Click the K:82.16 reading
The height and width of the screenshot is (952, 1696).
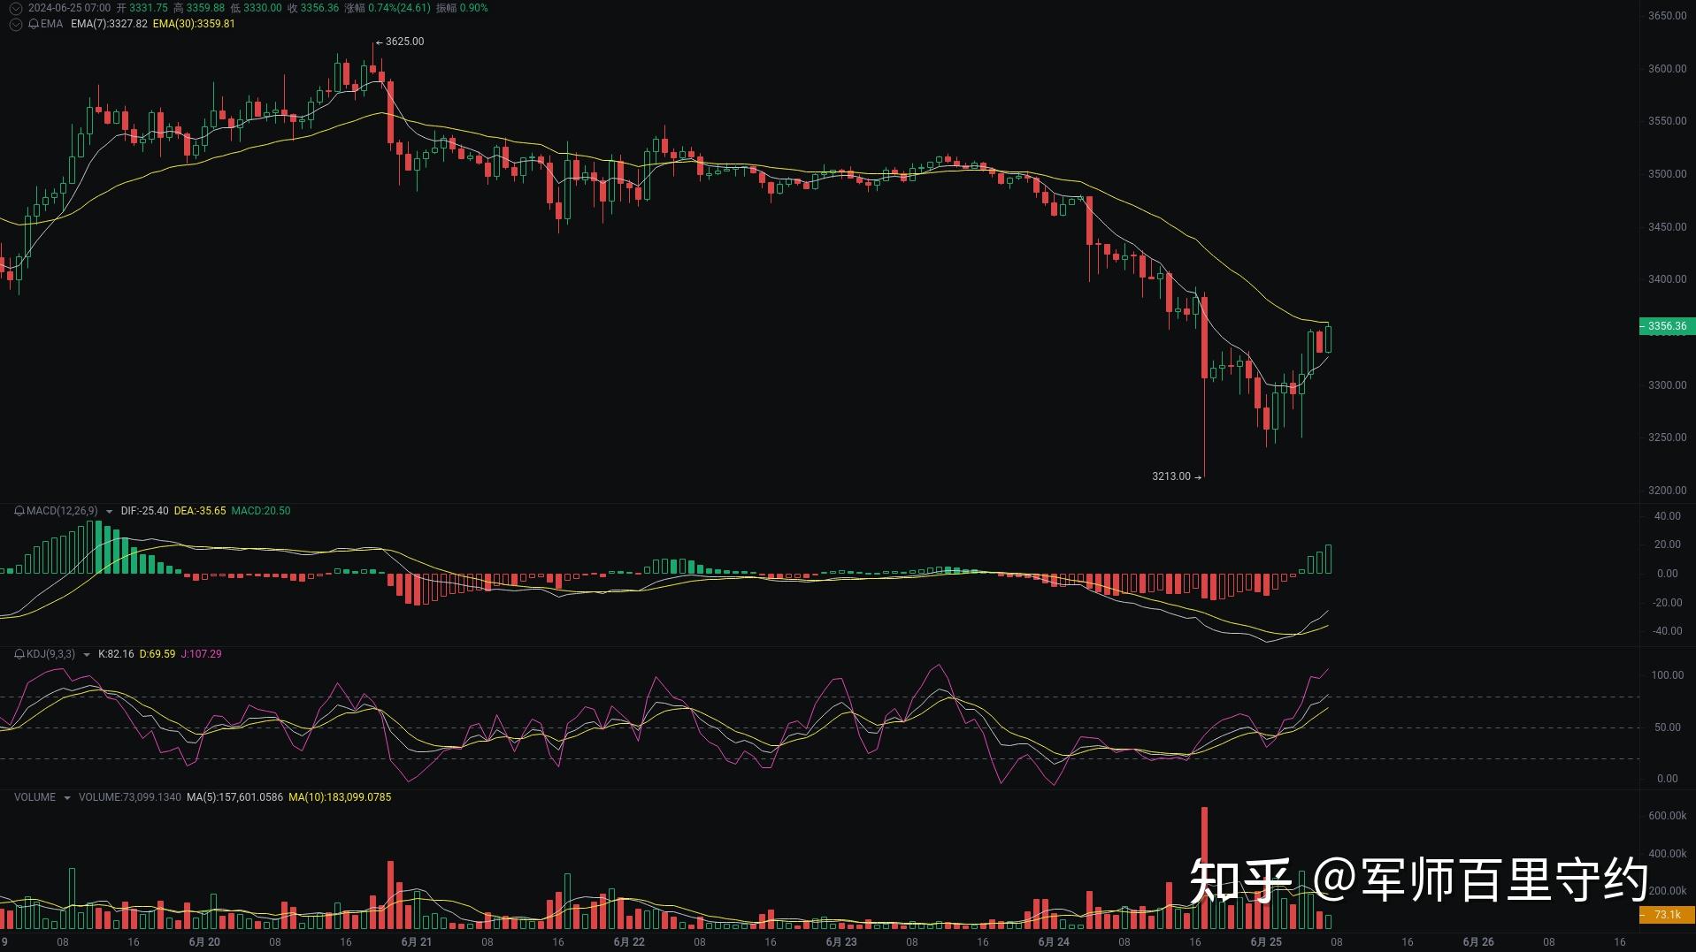tap(116, 654)
